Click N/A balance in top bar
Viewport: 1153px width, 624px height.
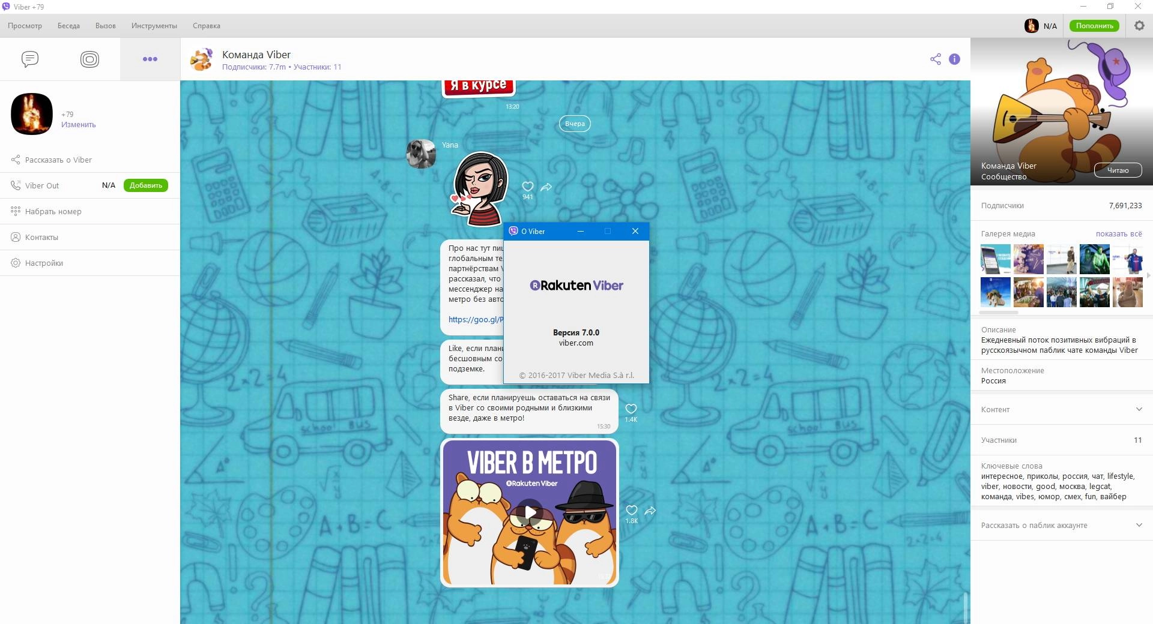[x=1050, y=26]
